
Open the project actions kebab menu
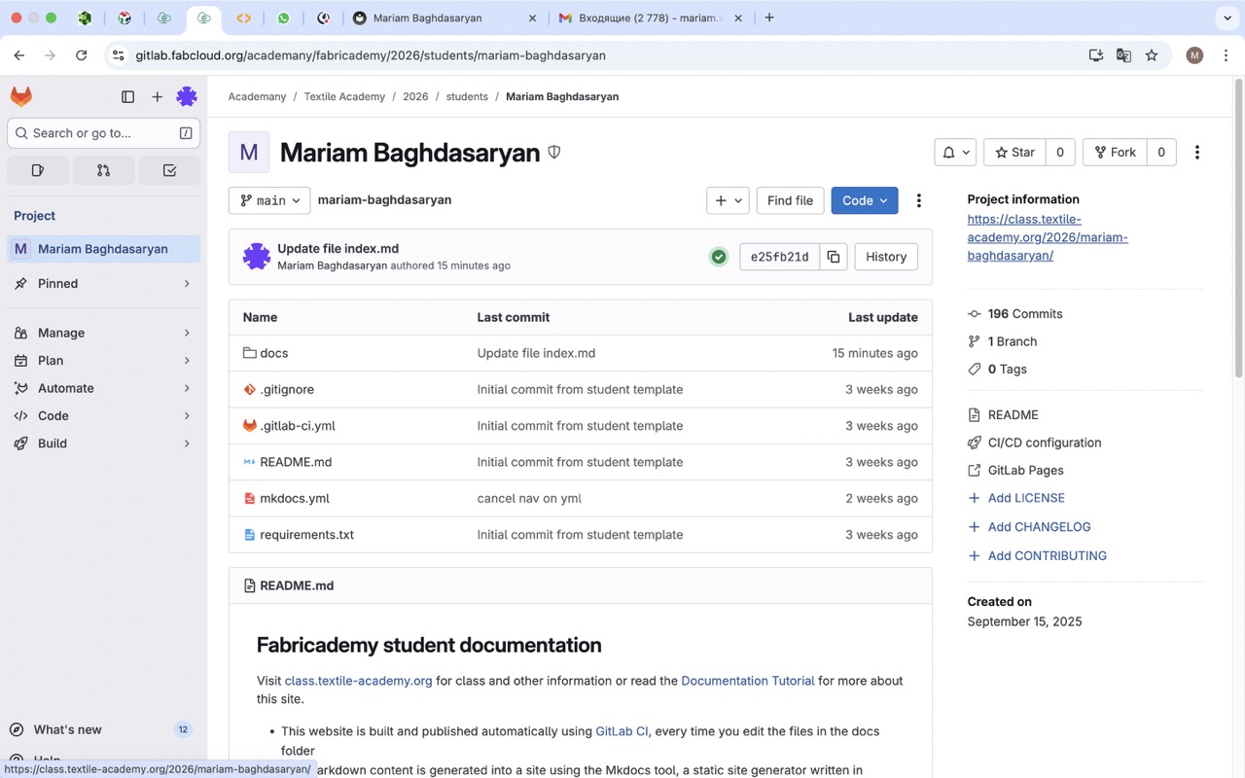pyautogui.click(x=1197, y=152)
